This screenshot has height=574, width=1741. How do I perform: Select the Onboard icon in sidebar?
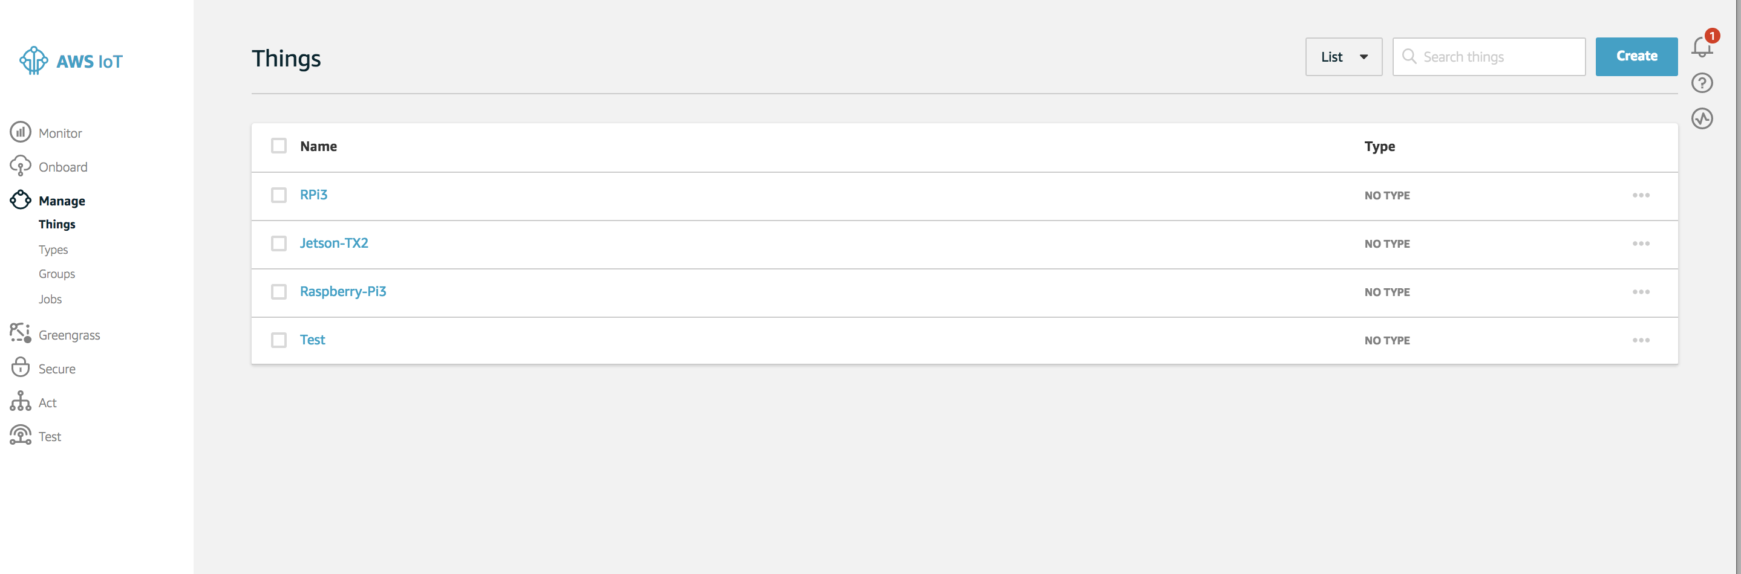coord(21,166)
